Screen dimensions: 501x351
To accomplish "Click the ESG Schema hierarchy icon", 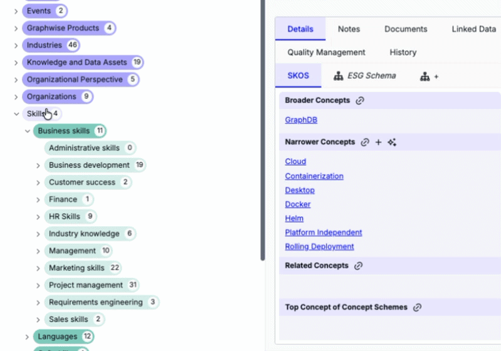I will coord(339,76).
